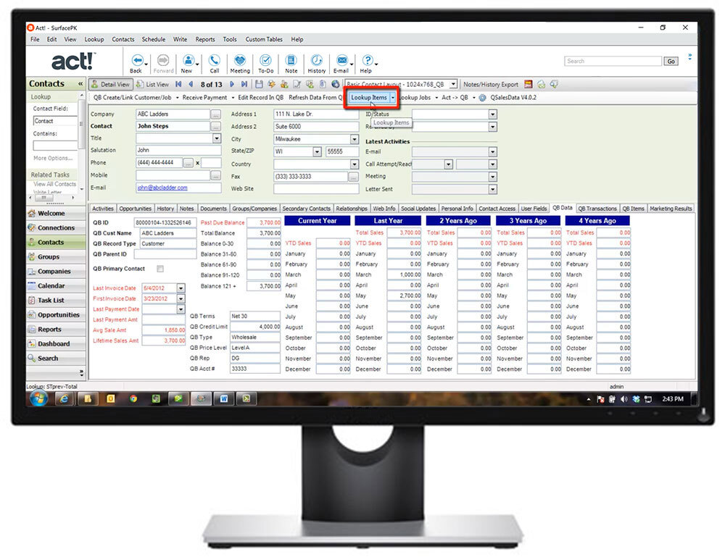This screenshot has width=725, height=557.
Task: Open Chrome from the taskbar
Action: [x=133, y=398]
